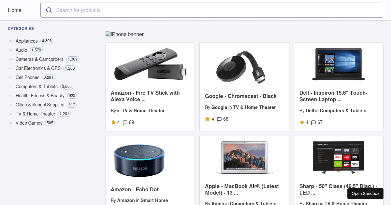Click the comment bubble showing 69 reviews

point(125,122)
